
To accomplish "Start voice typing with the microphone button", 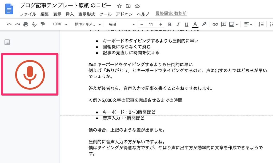I will click(x=30, y=75).
